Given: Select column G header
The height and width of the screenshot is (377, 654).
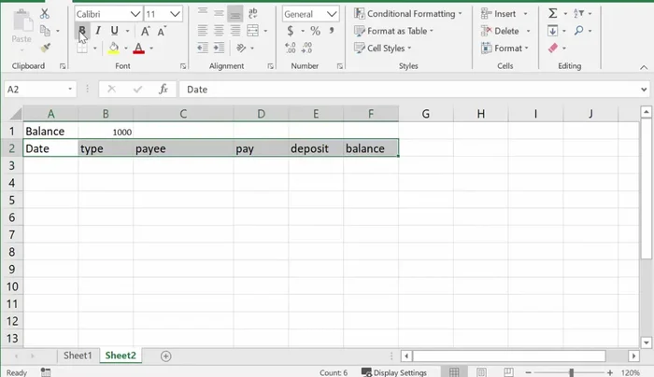Looking at the screenshot, I should (x=425, y=114).
